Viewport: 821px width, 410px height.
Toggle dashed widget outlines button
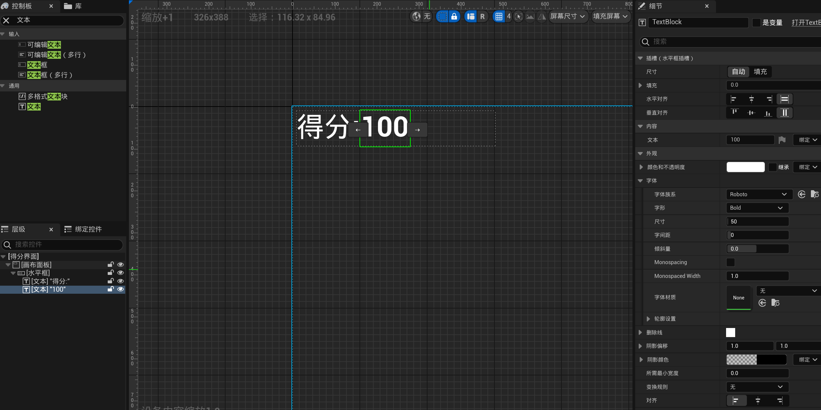tap(443, 16)
